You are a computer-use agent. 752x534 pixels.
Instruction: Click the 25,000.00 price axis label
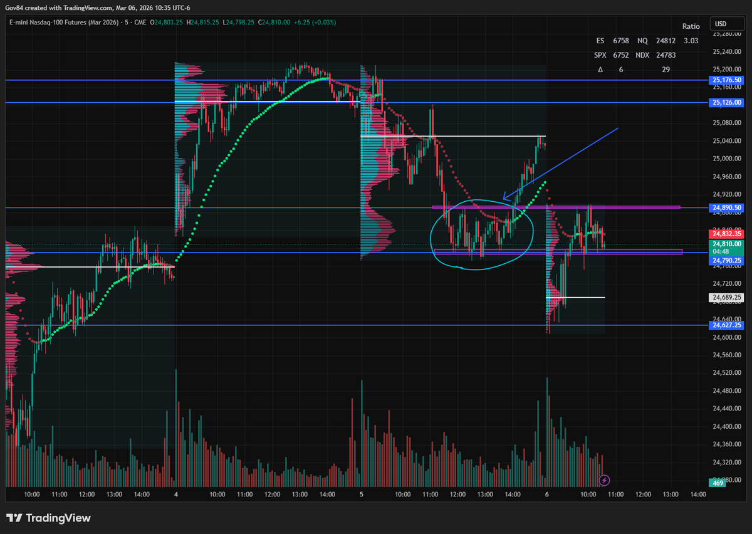click(727, 159)
